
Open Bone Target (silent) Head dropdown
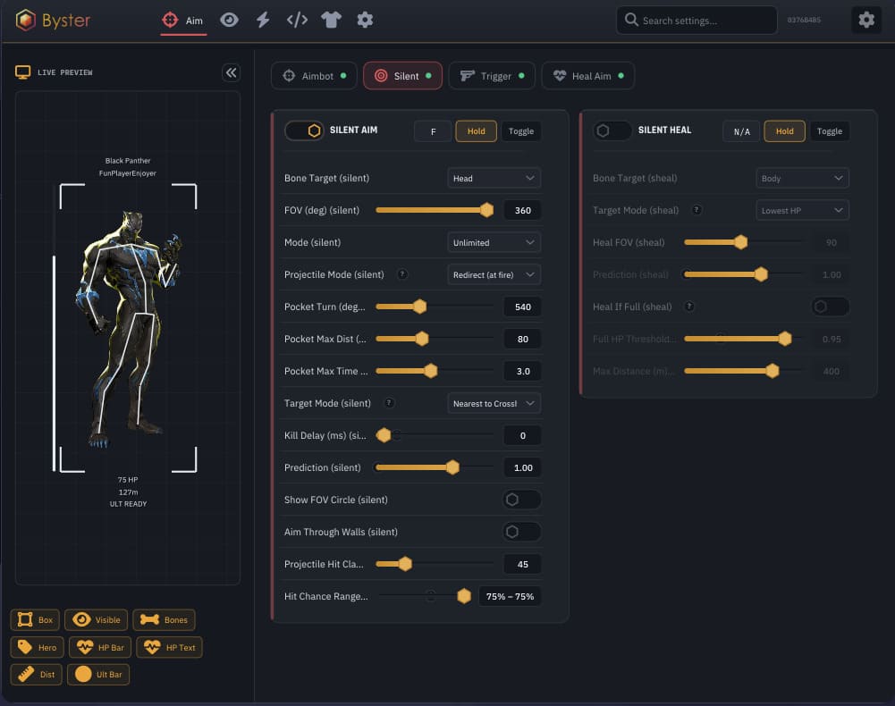tap(494, 178)
